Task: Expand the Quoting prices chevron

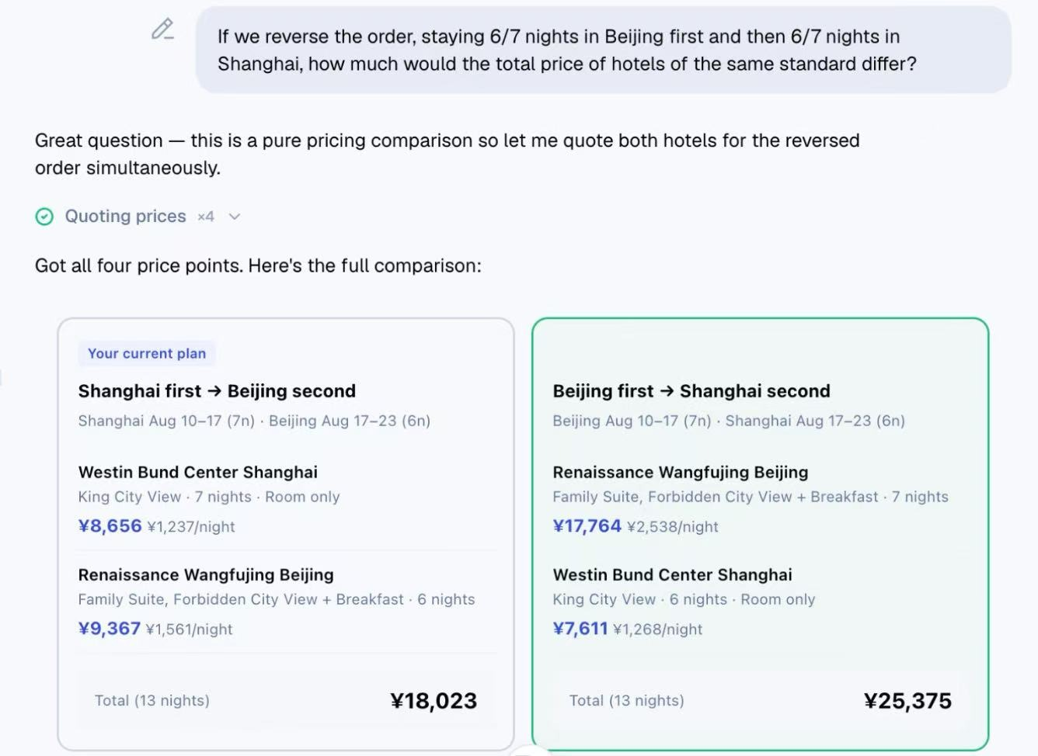Action: click(235, 217)
